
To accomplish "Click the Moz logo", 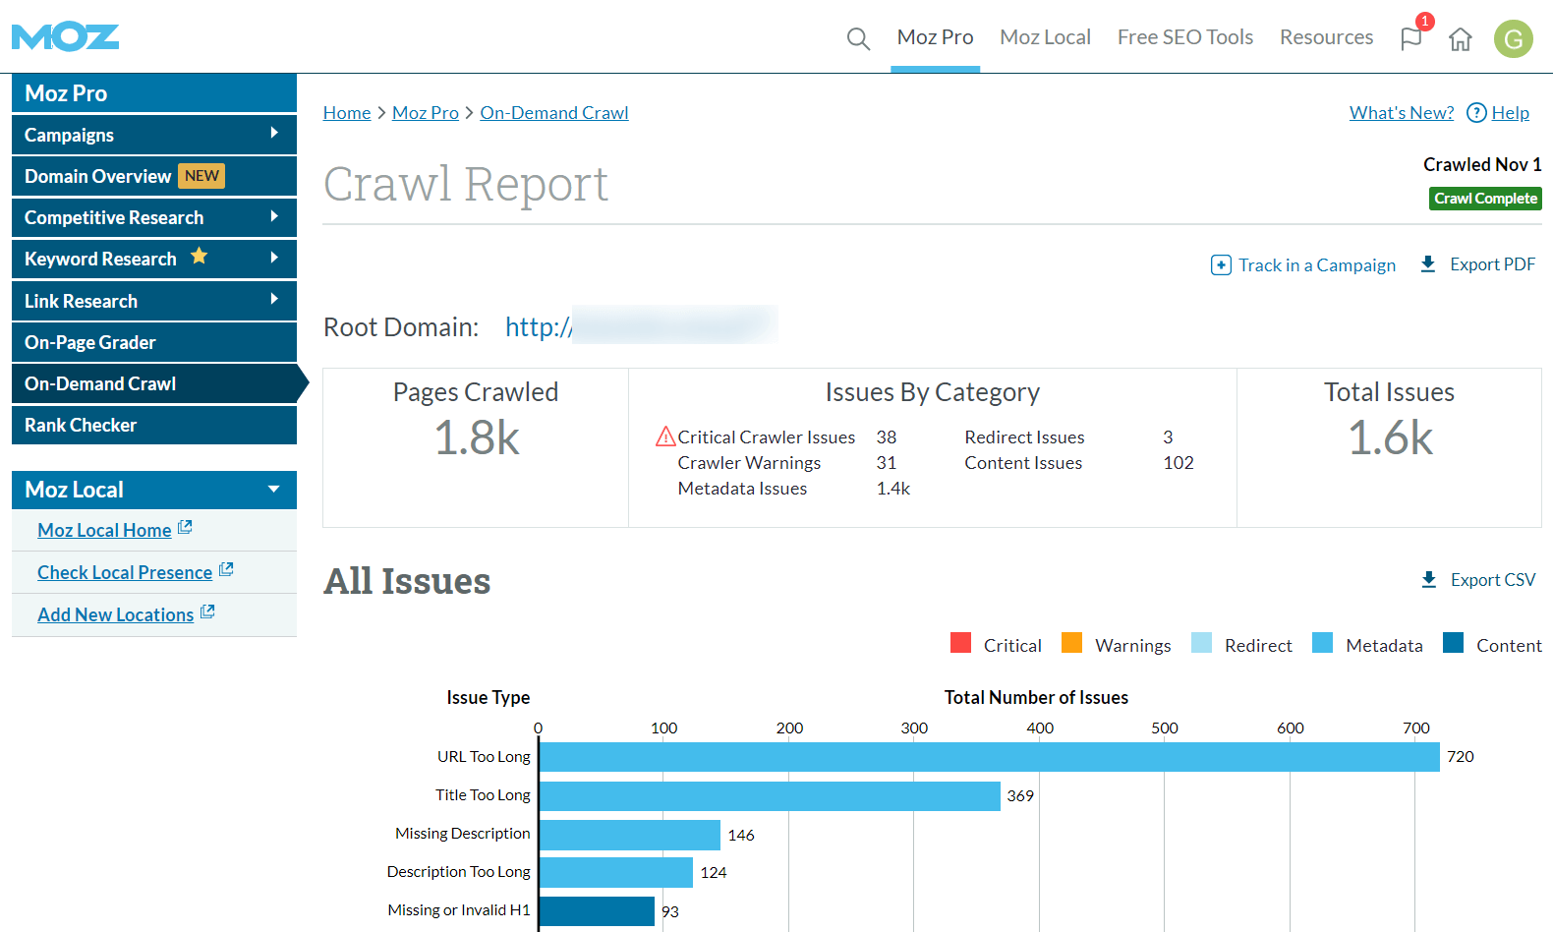I will [x=65, y=37].
